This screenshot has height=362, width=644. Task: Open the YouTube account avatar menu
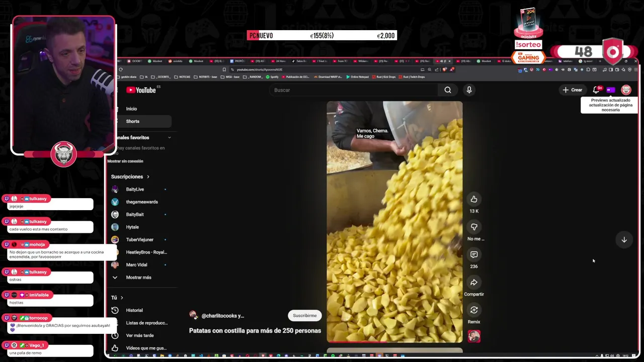tap(626, 90)
